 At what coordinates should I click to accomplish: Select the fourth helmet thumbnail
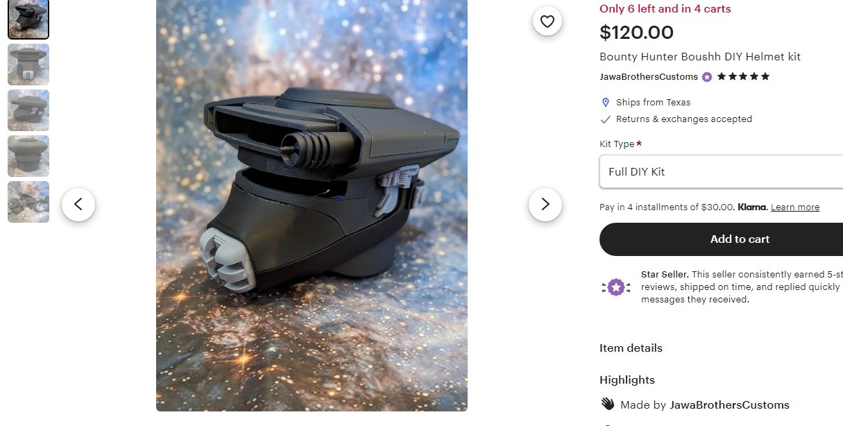[x=28, y=156]
